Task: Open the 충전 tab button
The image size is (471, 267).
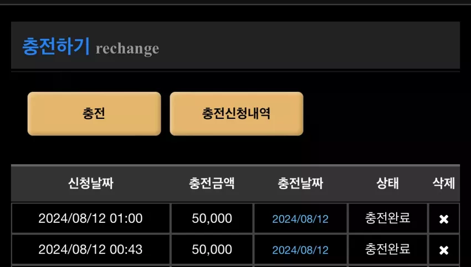Action: click(x=94, y=113)
